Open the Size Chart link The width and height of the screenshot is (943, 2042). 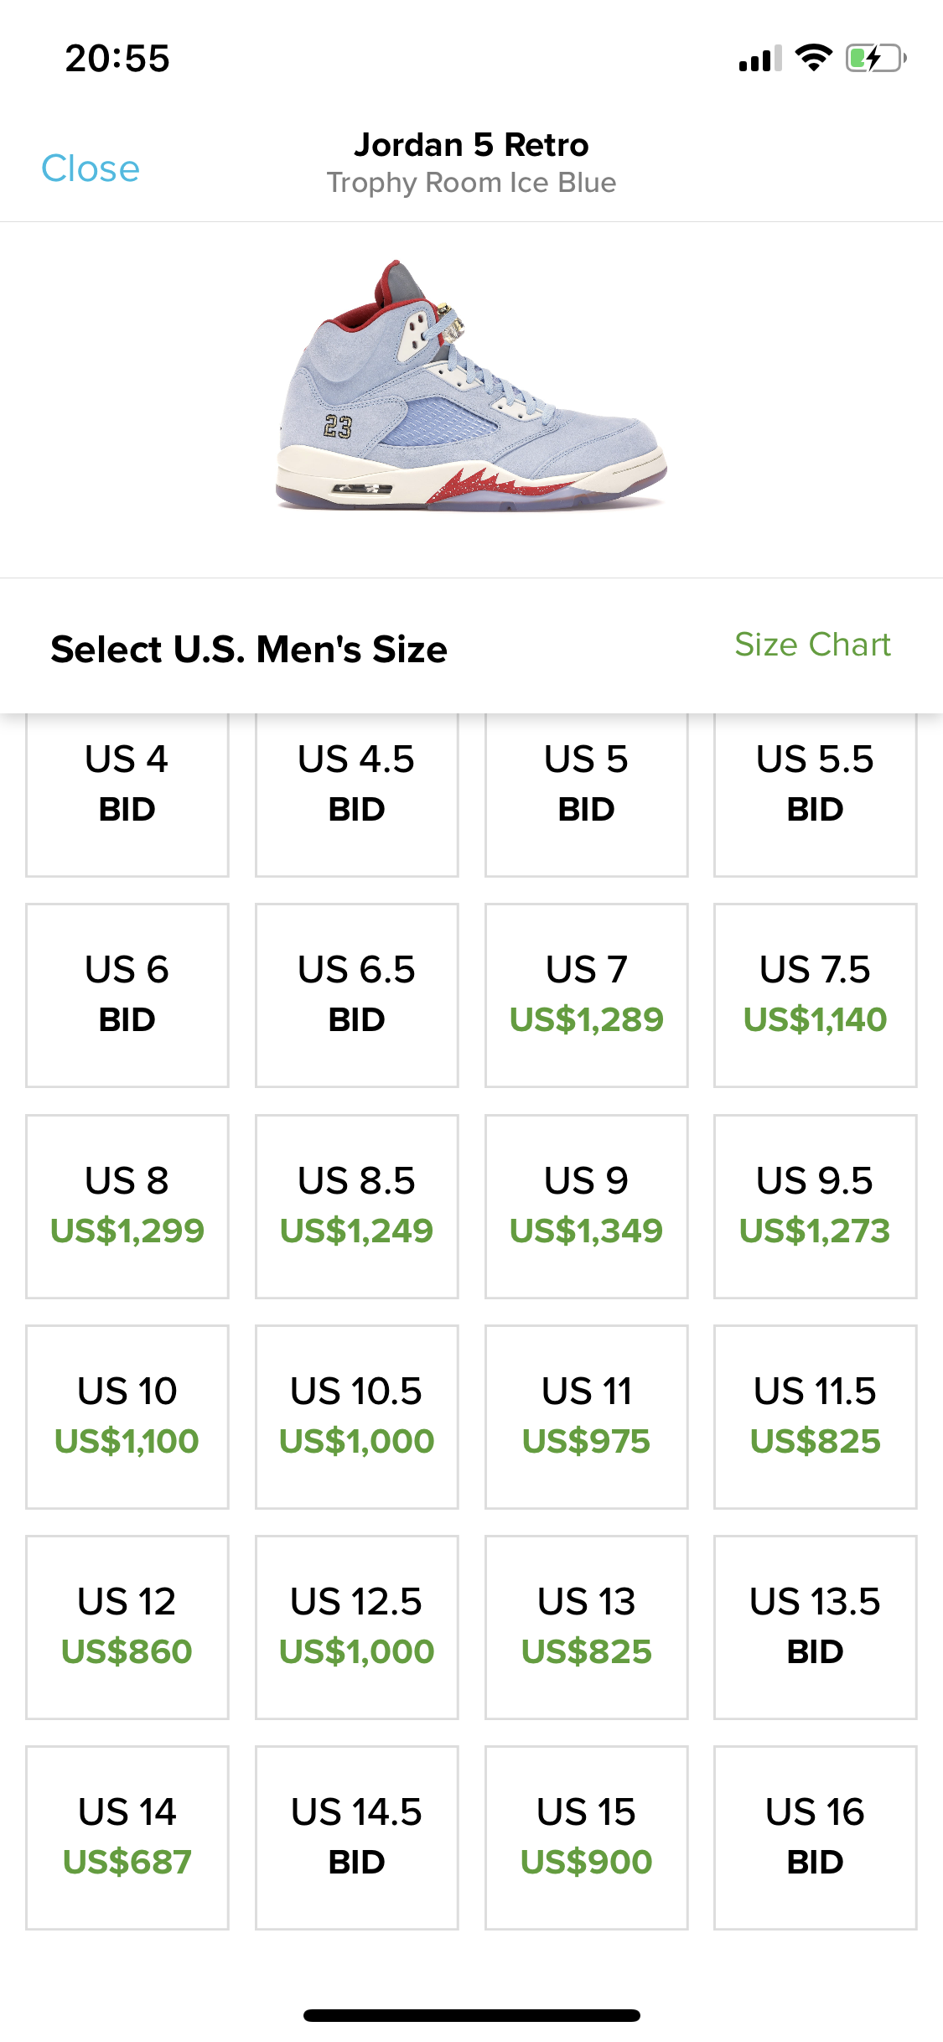[812, 645]
